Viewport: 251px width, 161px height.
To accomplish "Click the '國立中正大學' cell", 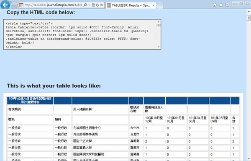I will click(x=100, y=141).
